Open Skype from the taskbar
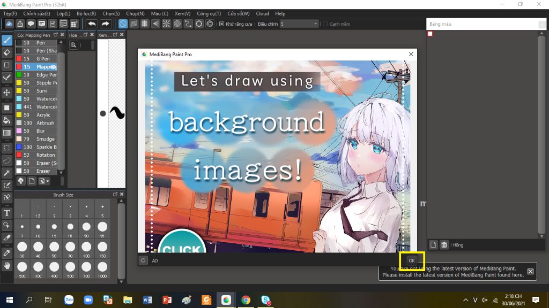This screenshot has width=549, height=308. pyautogui.click(x=266, y=300)
